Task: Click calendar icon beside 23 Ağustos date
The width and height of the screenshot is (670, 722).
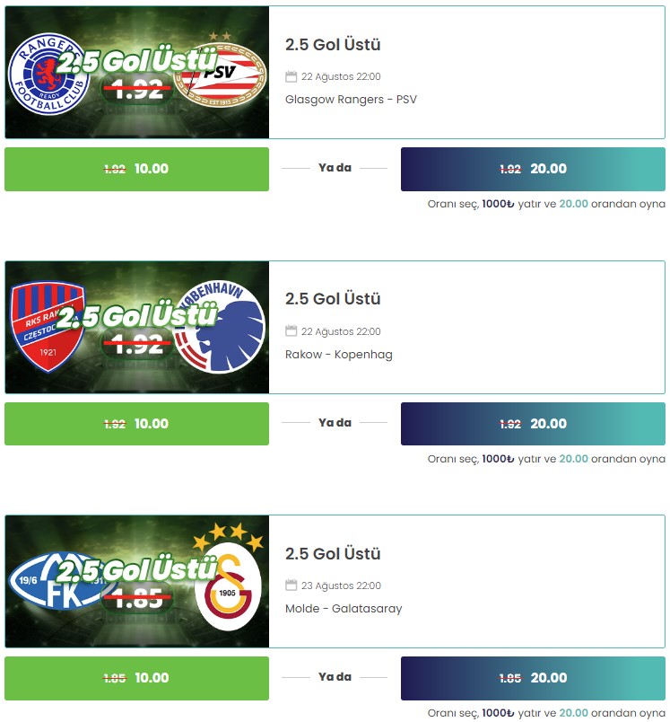Action: pos(291,586)
